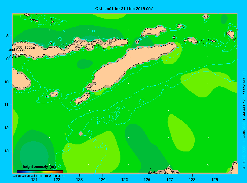This screenshot has width=247, height=183.
Task: Click longitude label "122"
Action: click(x=57, y=180)
